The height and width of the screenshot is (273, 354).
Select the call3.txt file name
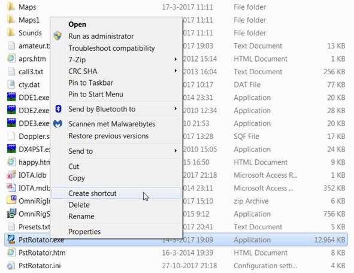pyautogui.click(x=31, y=72)
